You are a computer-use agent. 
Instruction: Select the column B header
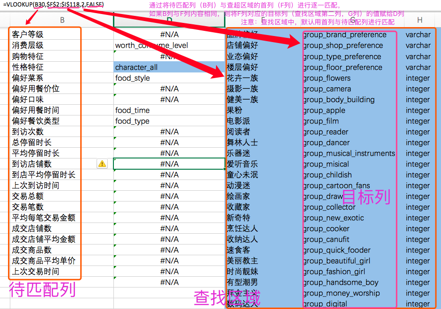point(62,20)
